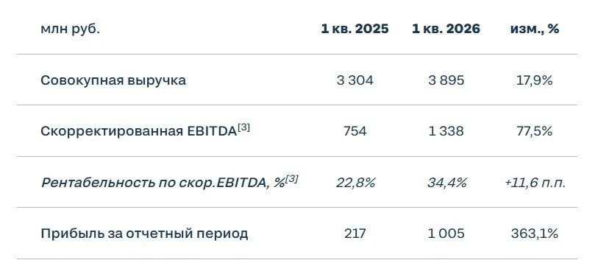598x274 pixels.
Task: Select margin value 34,4%
Action: 447,183
